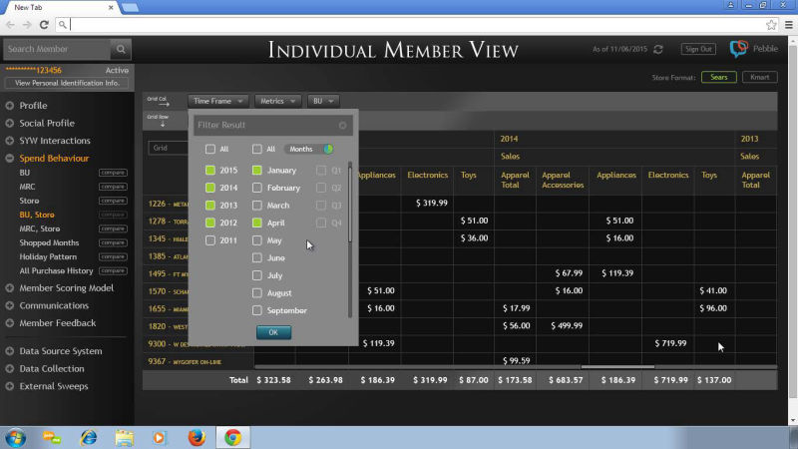798x449 pixels.
Task: Enable the 2011 year checkbox
Action: coord(210,240)
